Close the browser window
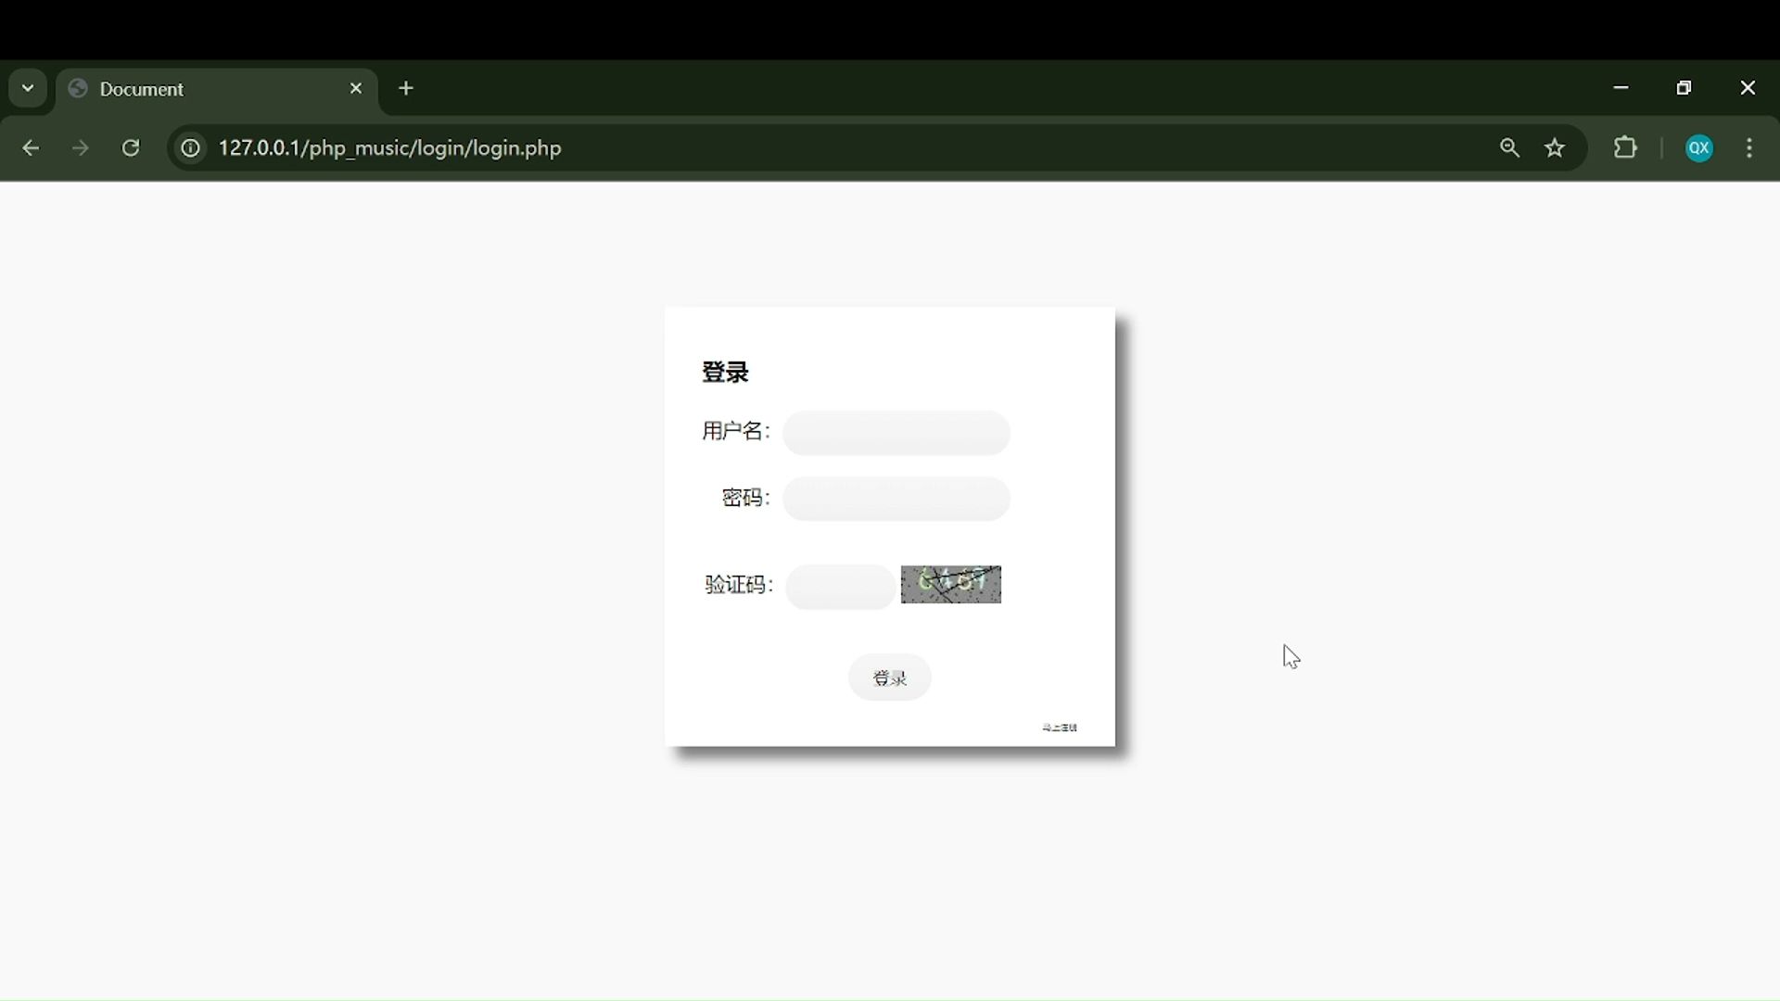The height and width of the screenshot is (1001, 1780). point(1748,88)
